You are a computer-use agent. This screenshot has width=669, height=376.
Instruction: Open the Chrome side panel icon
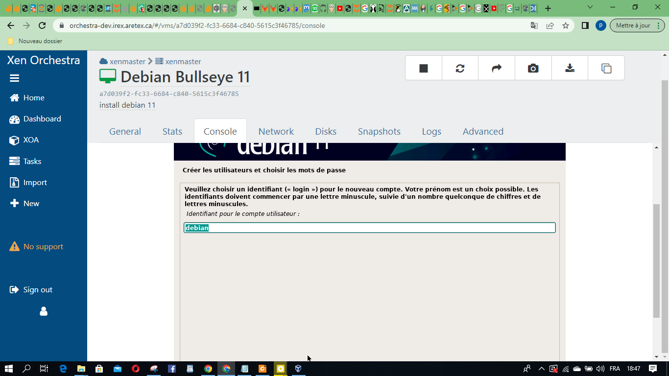pyautogui.click(x=585, y=25)
